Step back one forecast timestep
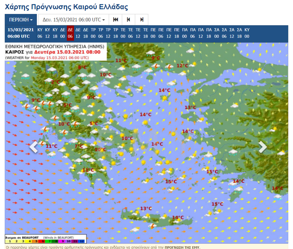Screen dimensions: 293x249 pos(128,20)
